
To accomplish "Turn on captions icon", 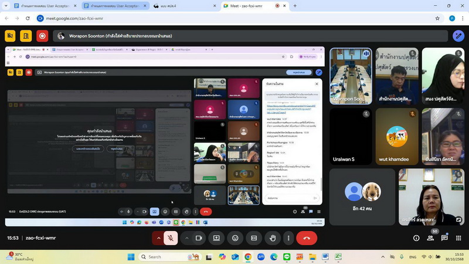I will [x=254, y=238].
